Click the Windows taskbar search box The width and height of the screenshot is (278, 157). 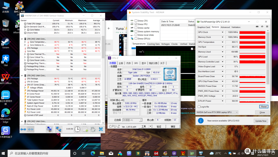coord(39,153)
